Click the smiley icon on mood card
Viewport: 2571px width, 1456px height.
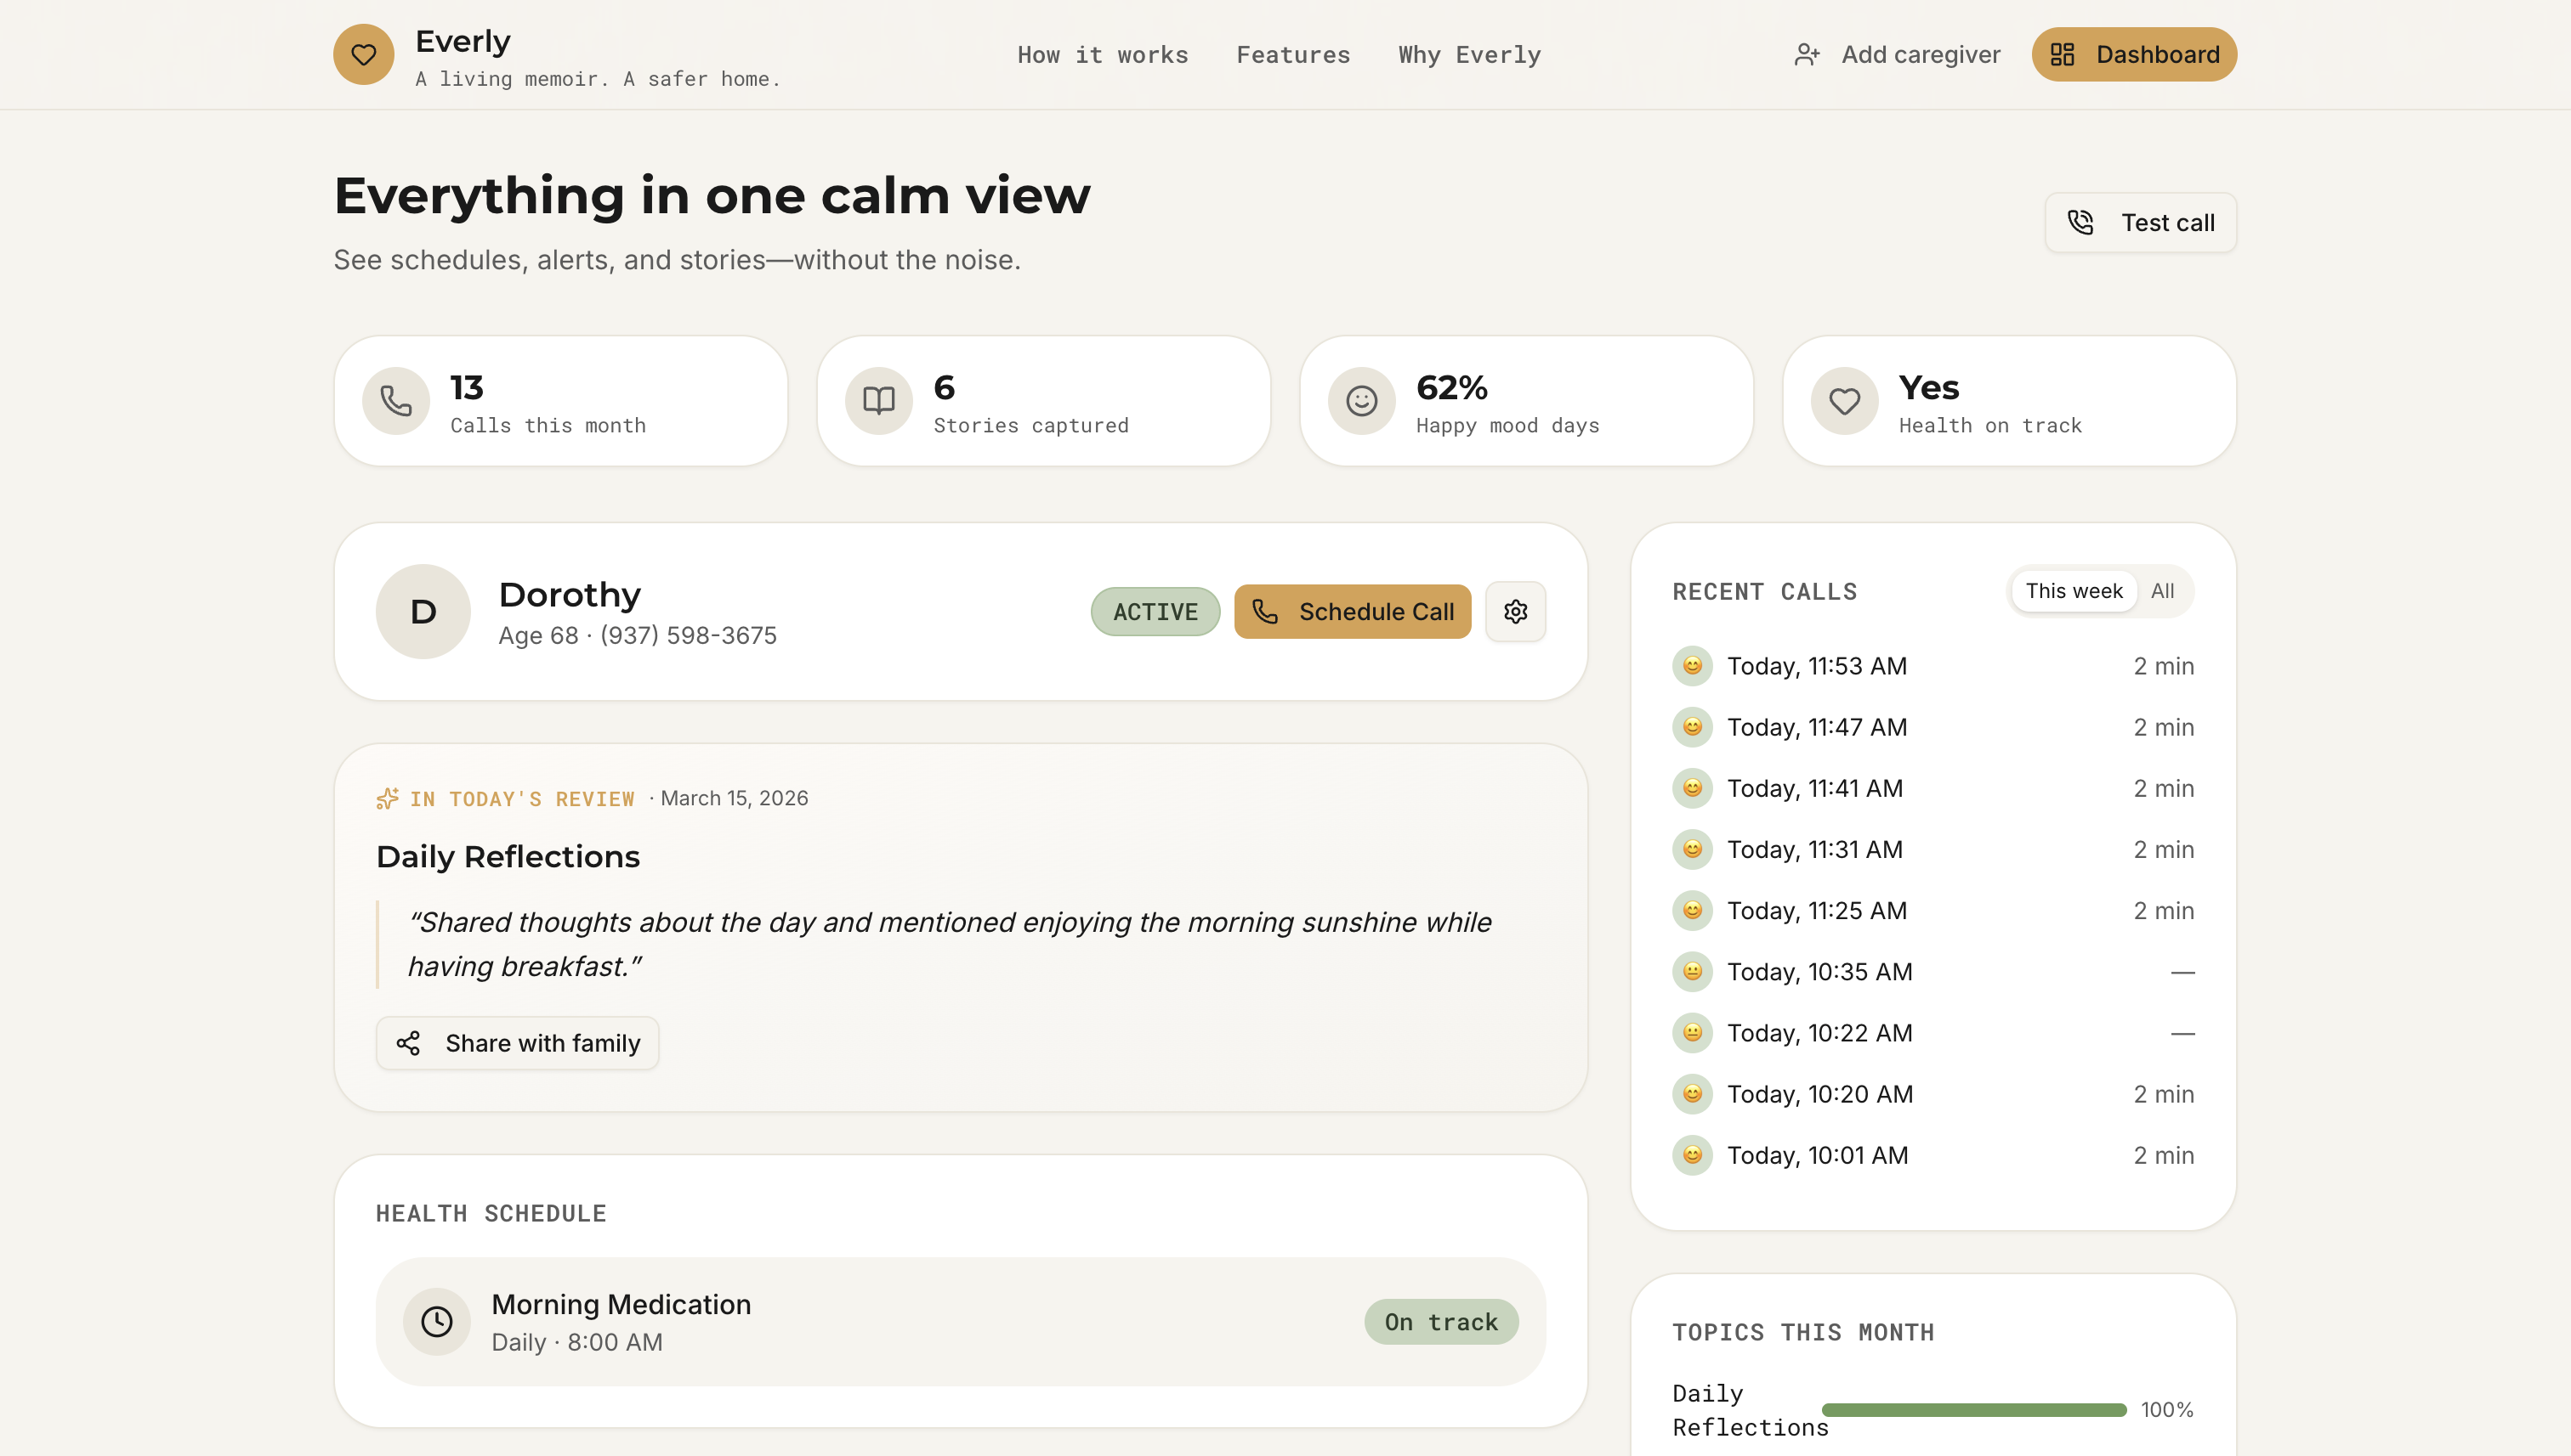(x=1361, y=401)
